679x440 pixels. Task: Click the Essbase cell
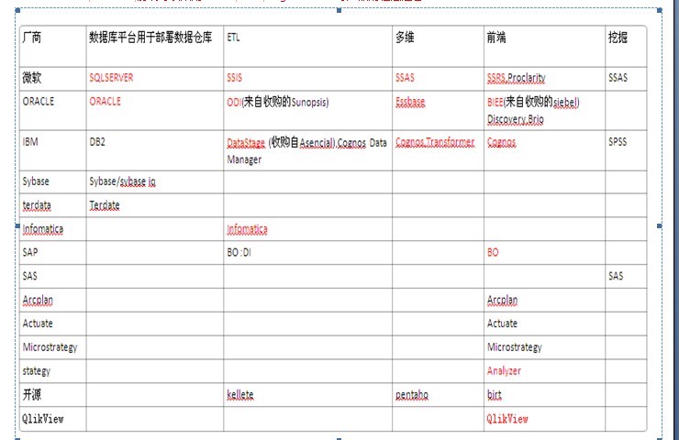point(438,110)
